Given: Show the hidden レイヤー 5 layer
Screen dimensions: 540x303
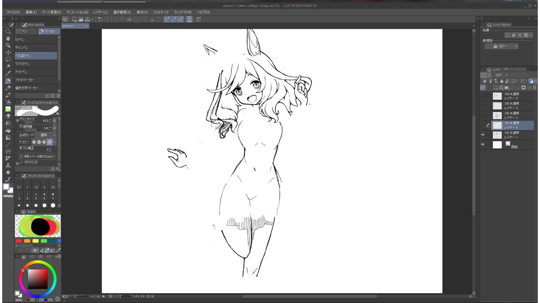Looking at the screenshot, I should [483, 125].
